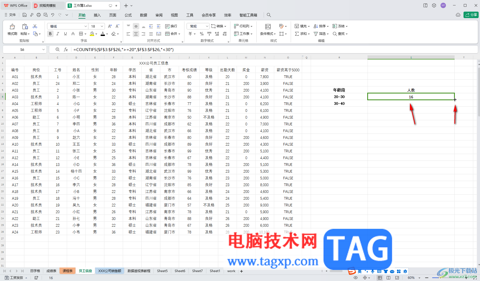Set horizontal left alignment
Screen dimensions: 480x281
(128, 34)
